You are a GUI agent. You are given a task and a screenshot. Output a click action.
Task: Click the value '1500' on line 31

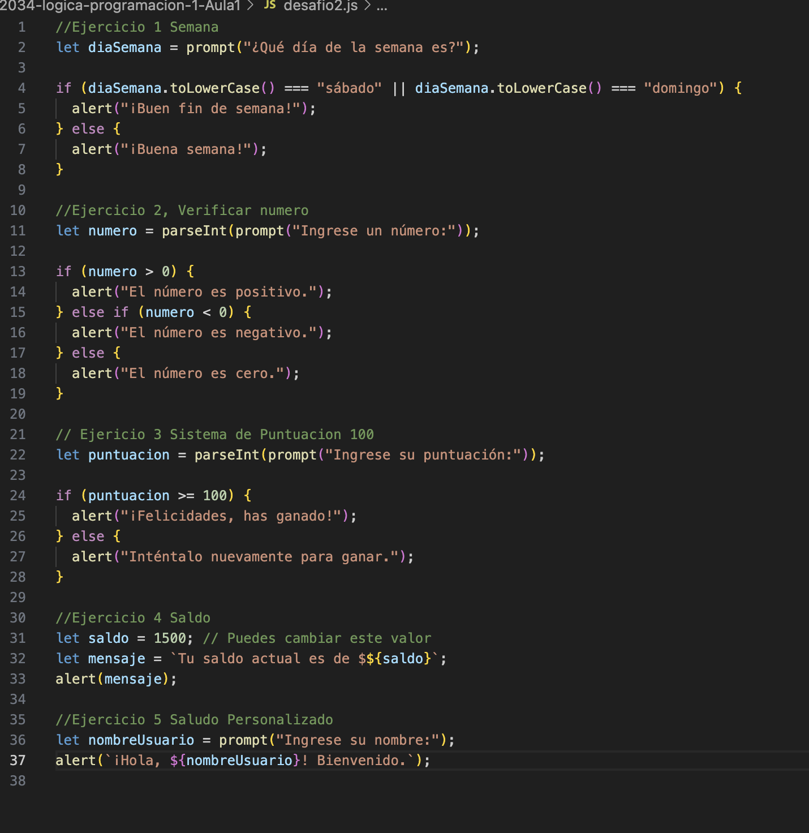(170, 638)
